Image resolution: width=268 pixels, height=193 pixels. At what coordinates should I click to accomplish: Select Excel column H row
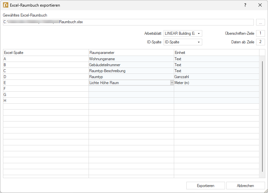46,101
